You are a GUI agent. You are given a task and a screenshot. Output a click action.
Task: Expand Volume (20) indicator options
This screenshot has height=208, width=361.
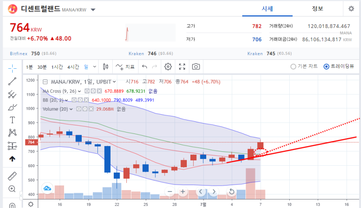[x=71, y=109]
